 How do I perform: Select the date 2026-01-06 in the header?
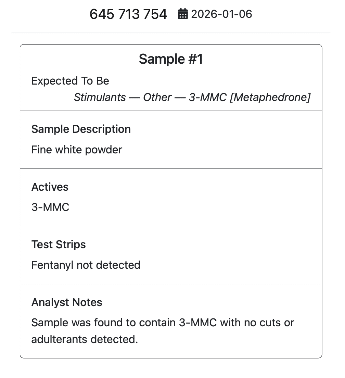tap(221, 14)
